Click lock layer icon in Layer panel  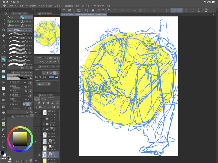pos(48,103)
